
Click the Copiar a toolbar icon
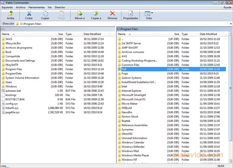[x=96, y=14]
